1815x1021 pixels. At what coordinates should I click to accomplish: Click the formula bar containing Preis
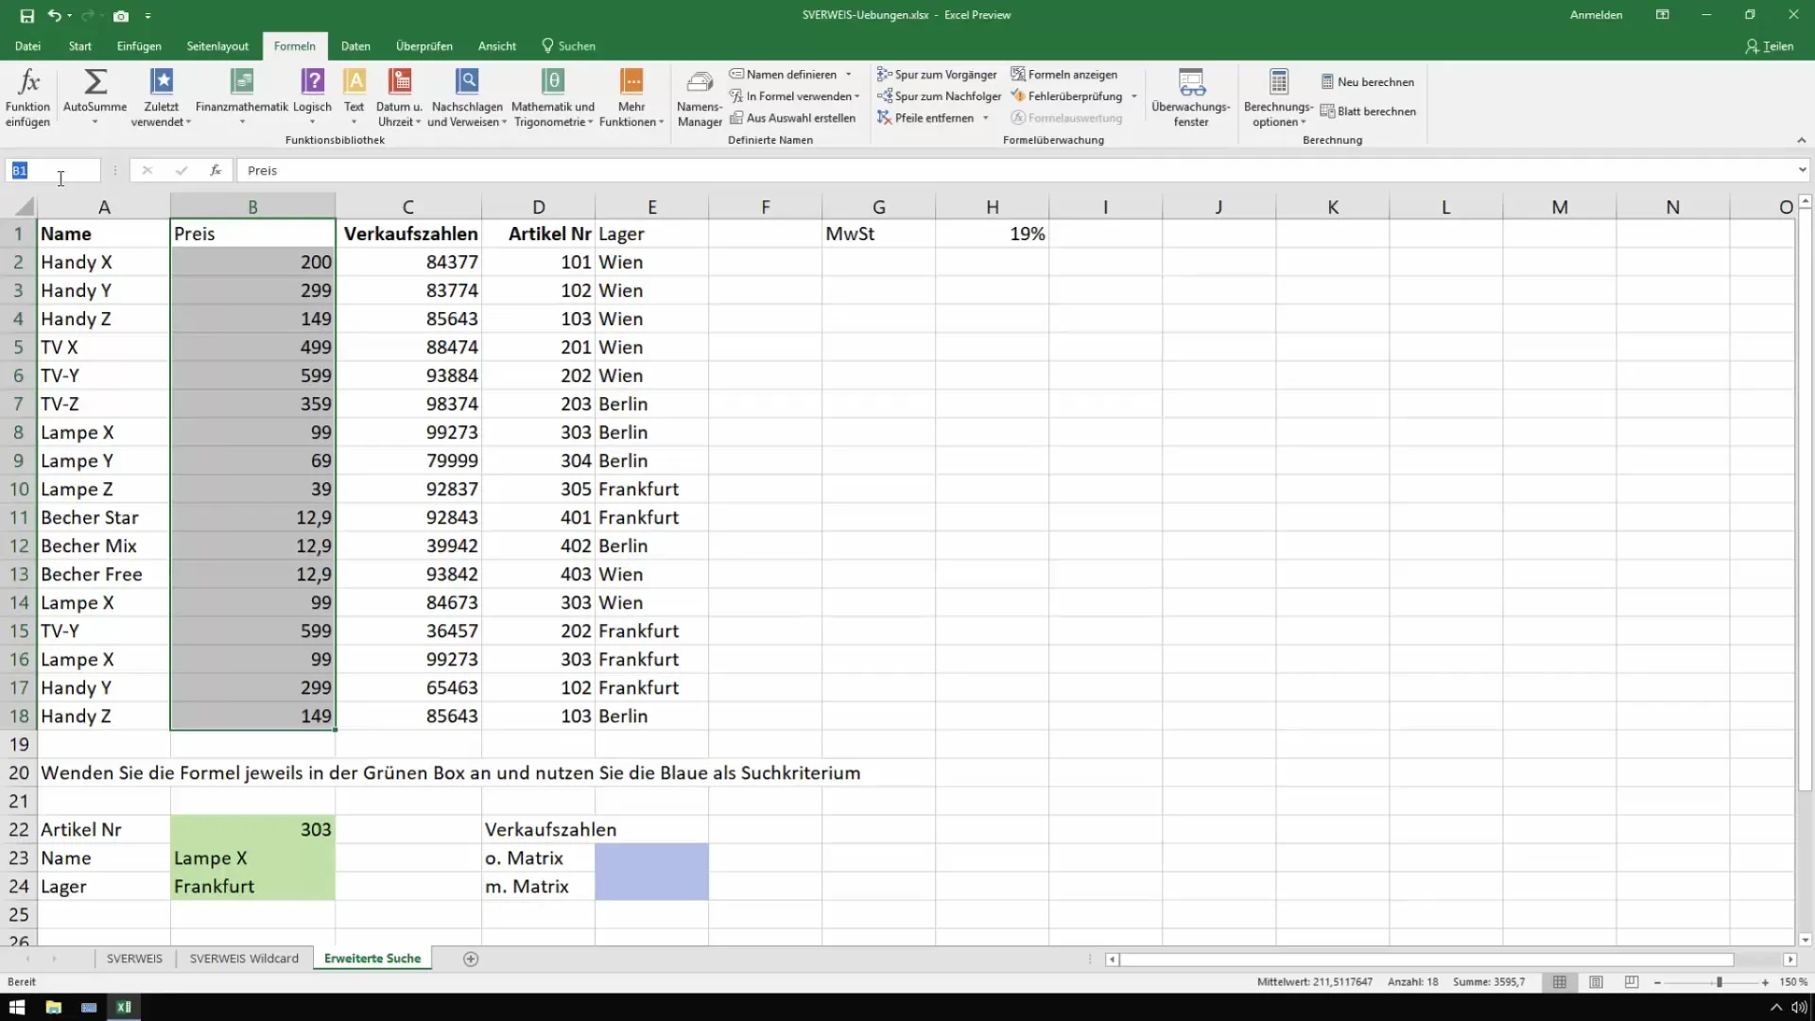click(x=1016, y=170)
